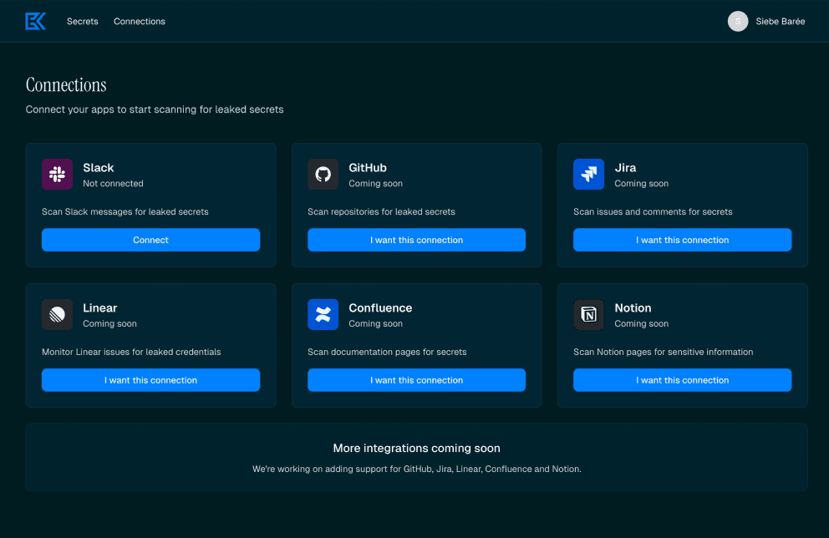Go to the Connections nav item

140,22
